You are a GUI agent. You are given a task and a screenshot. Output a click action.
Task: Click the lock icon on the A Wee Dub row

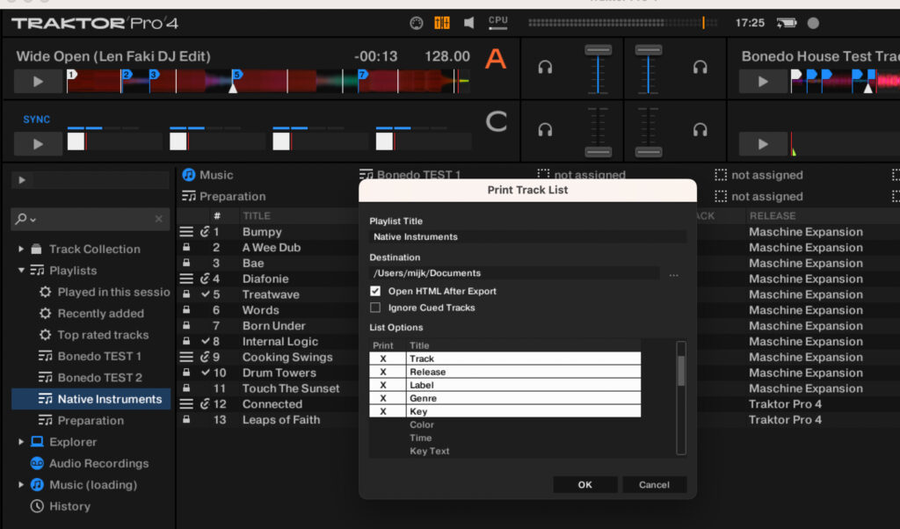tap(186, 247)
